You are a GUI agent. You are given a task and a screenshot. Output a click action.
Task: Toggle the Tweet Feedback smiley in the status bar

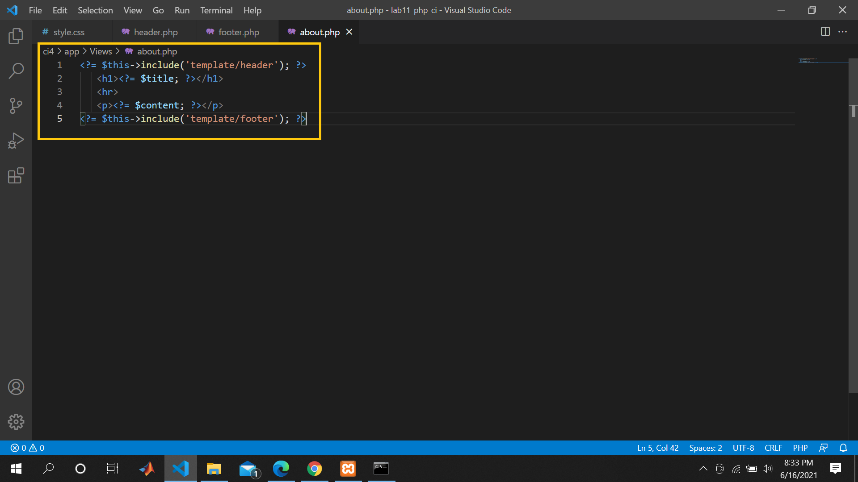click(x=824, y=448)
